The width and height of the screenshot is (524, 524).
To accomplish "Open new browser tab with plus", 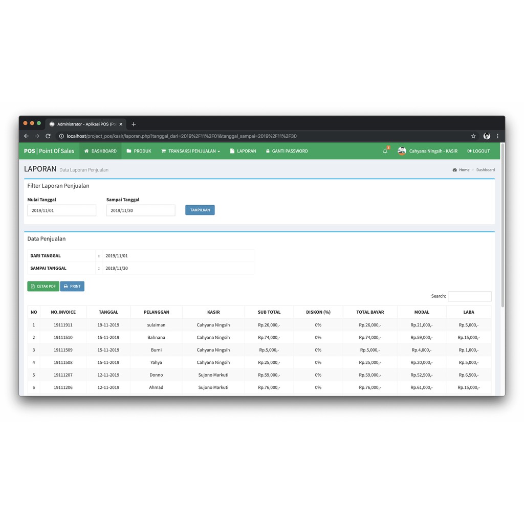I will pyautogui.click(x=134, y=124).
